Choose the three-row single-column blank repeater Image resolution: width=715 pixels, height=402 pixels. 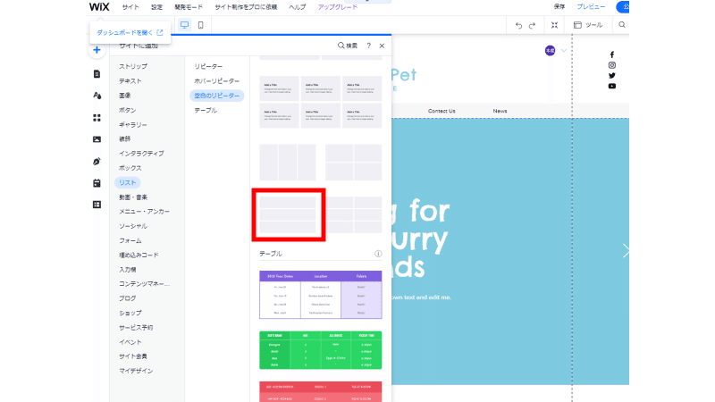(x=288, y=214)
